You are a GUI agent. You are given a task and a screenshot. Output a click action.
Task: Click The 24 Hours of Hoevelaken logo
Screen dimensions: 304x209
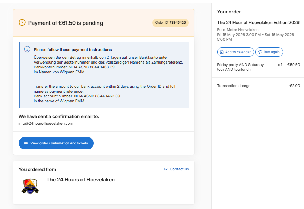click(x=30, y=186)
